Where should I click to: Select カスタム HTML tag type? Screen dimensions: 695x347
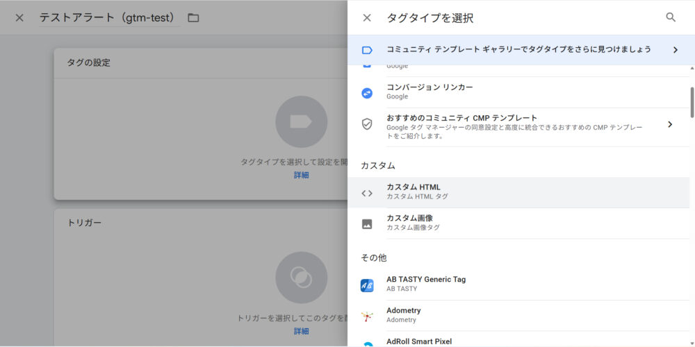[x=414, y=187]
